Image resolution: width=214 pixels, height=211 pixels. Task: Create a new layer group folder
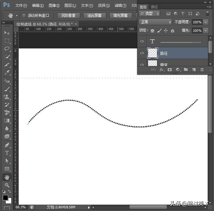pyautogui.click(x=186, y=70)
